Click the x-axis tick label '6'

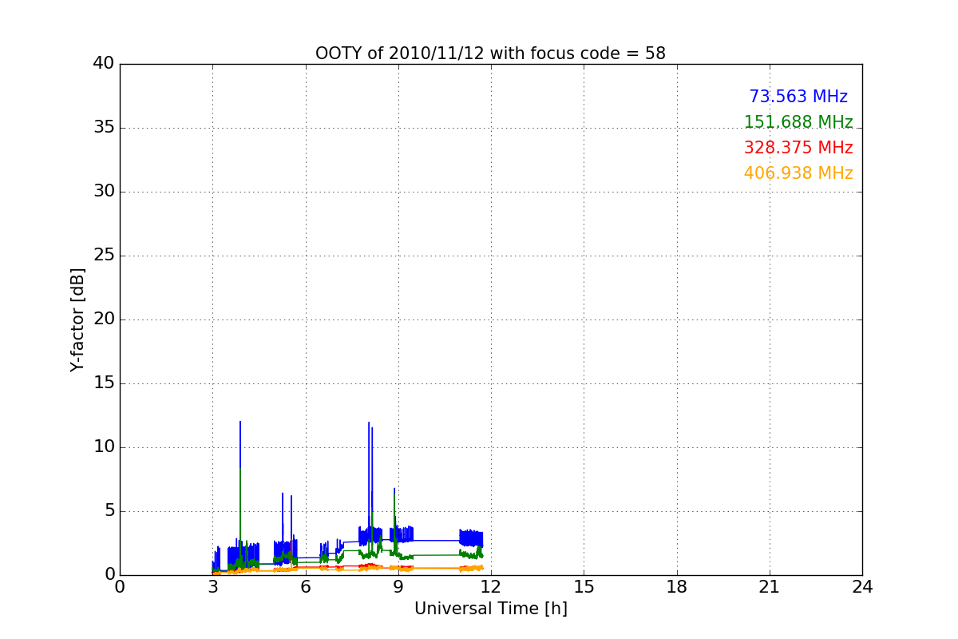click(x=305, y=587)
